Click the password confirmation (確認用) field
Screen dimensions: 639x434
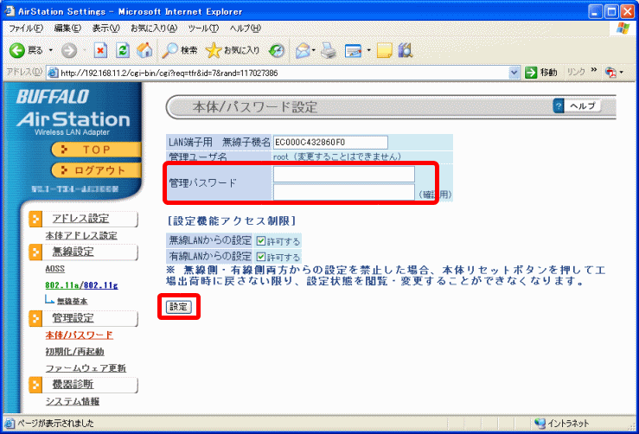pos(344,192)
